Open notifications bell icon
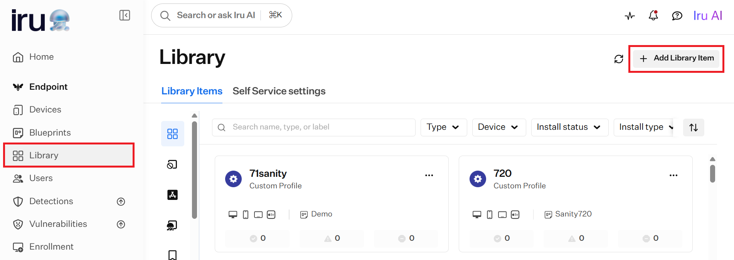This screenshot has height=260, width=734. [x=653, y=15]
